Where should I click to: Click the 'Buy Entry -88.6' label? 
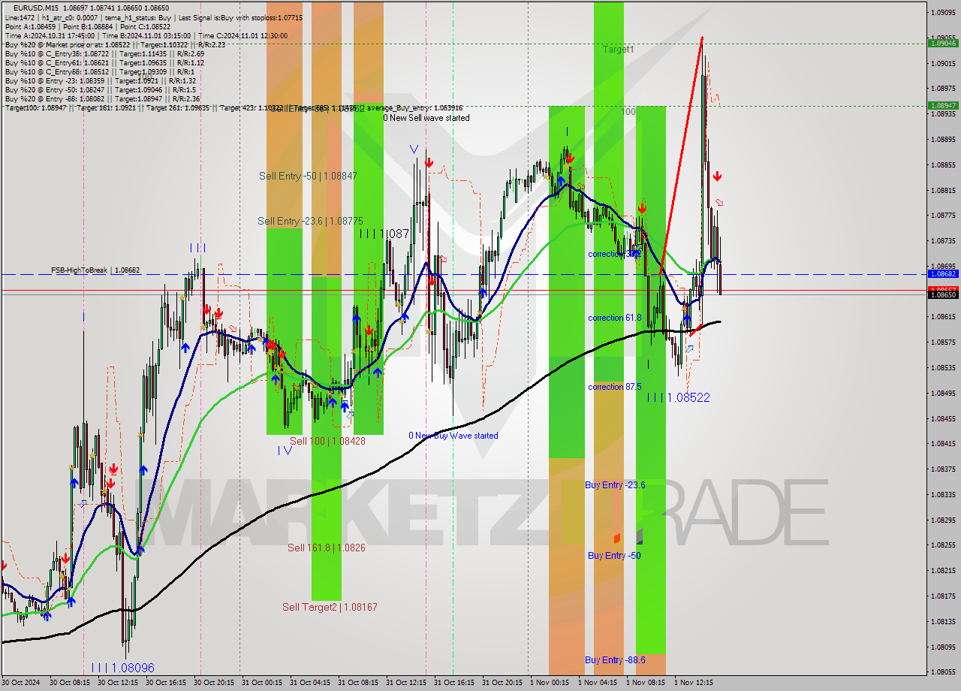(x=615, y=659)
